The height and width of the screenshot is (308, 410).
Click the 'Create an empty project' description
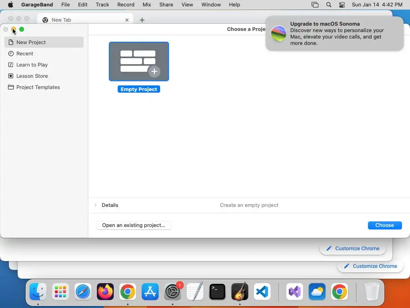[x=249, y=205]
